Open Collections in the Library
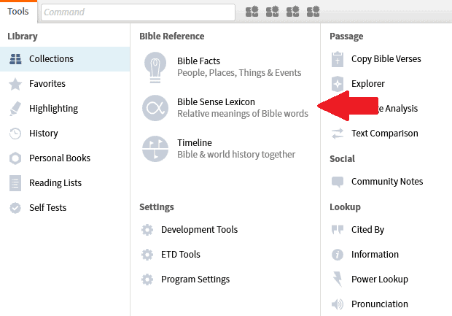The image size is (452, 316). 51,59
